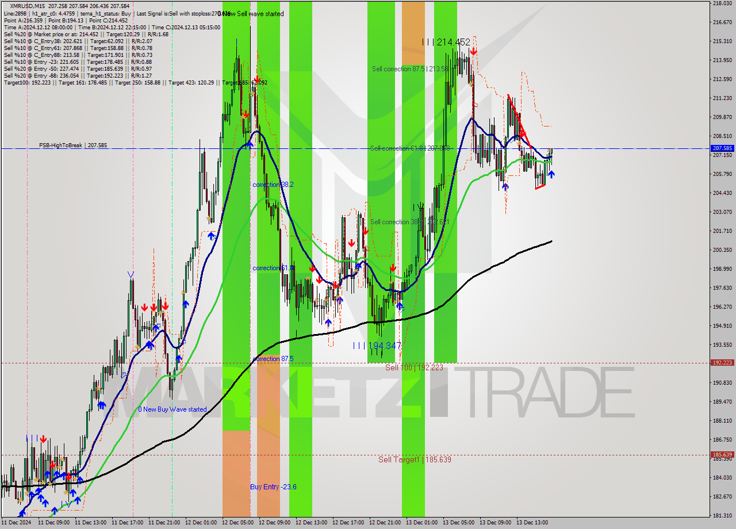Click the '| | | 194.347' low marker label
This screenshot has width=736, height=529.
coord(377,346)
